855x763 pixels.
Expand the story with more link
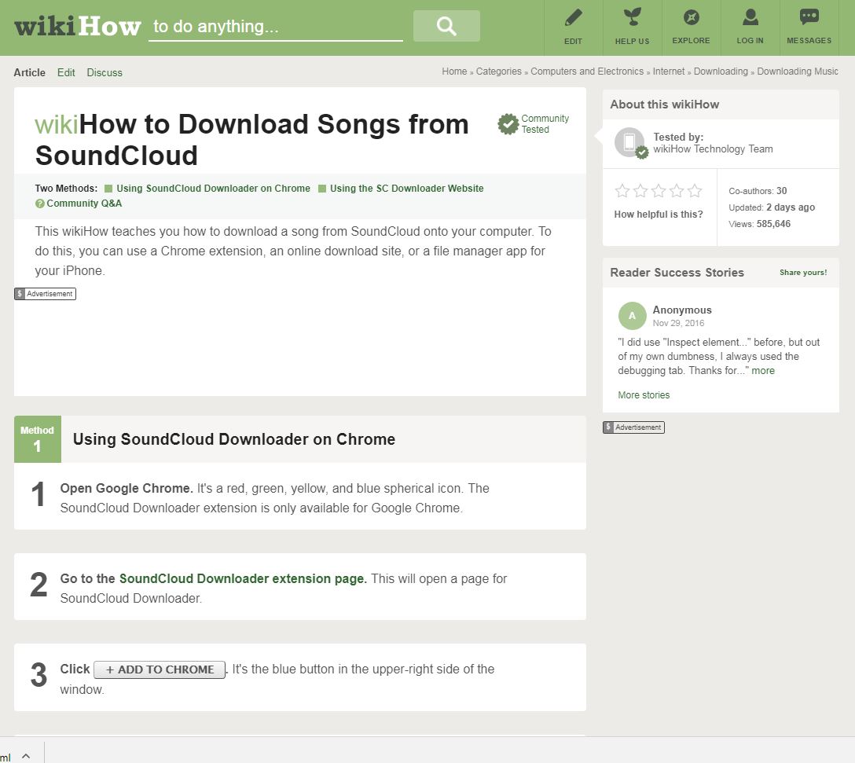click(x=763, y=371)
